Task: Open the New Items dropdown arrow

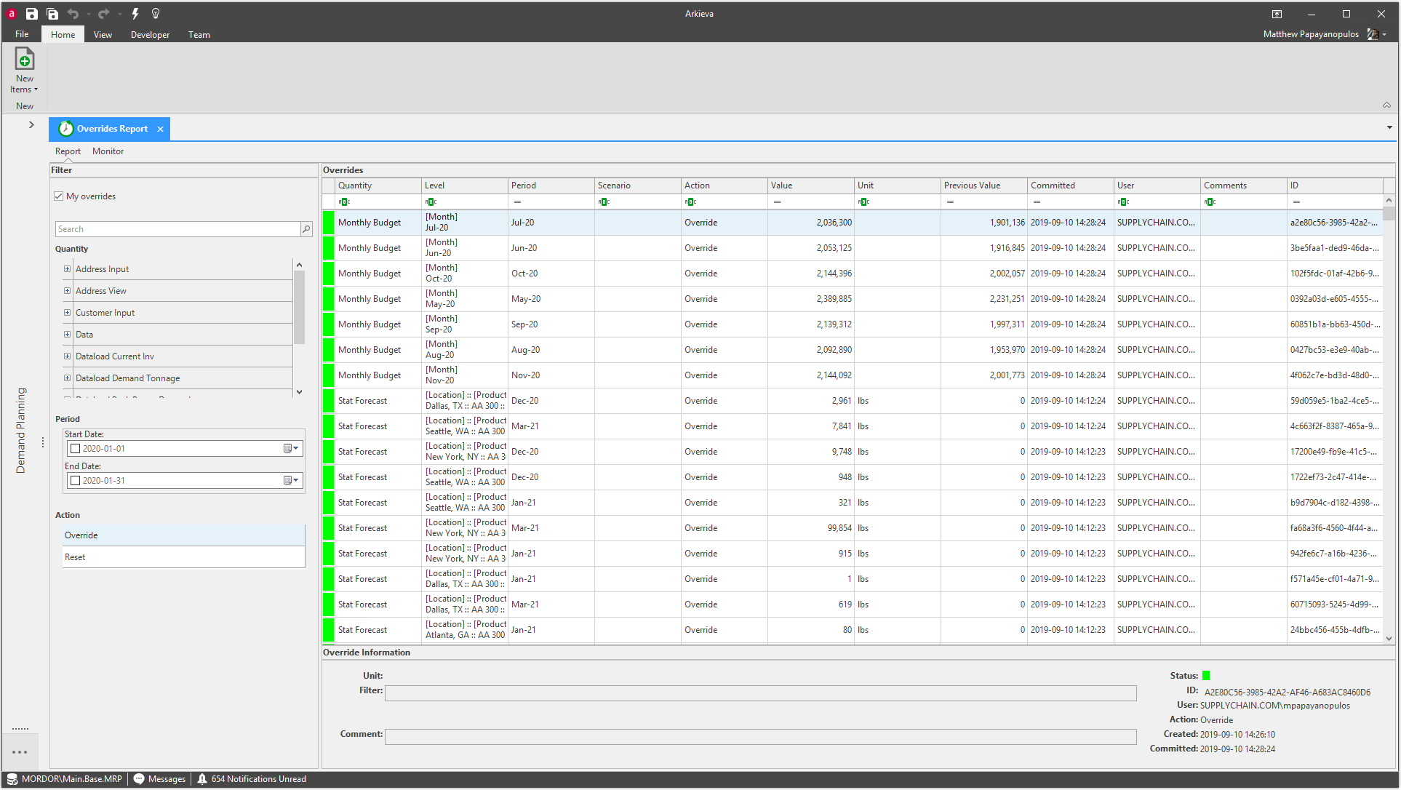Action: pyautogui.click(x=36, y=90)
